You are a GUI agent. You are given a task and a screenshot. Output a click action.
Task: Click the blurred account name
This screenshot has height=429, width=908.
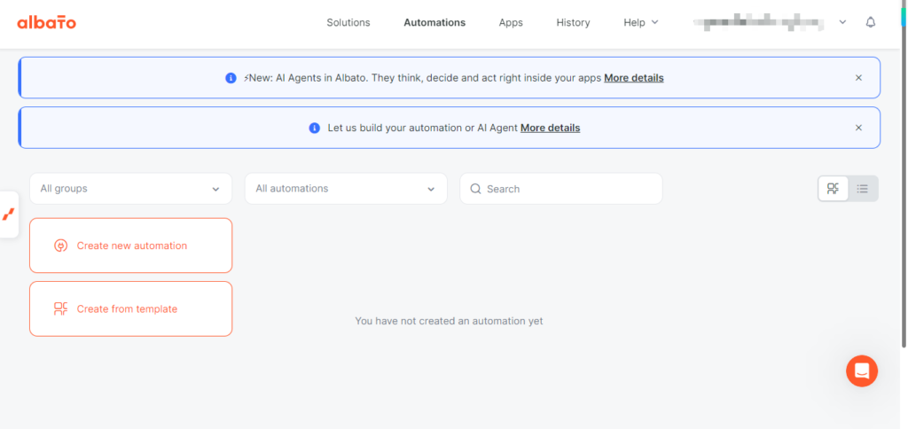[x=759, y=22]
